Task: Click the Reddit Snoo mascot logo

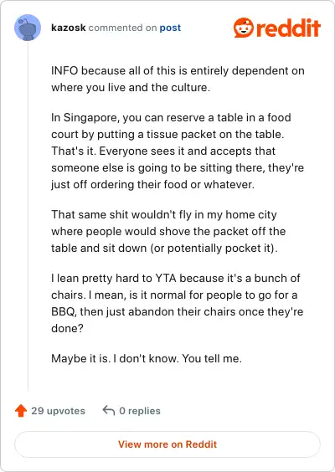Action: (243, 28)
